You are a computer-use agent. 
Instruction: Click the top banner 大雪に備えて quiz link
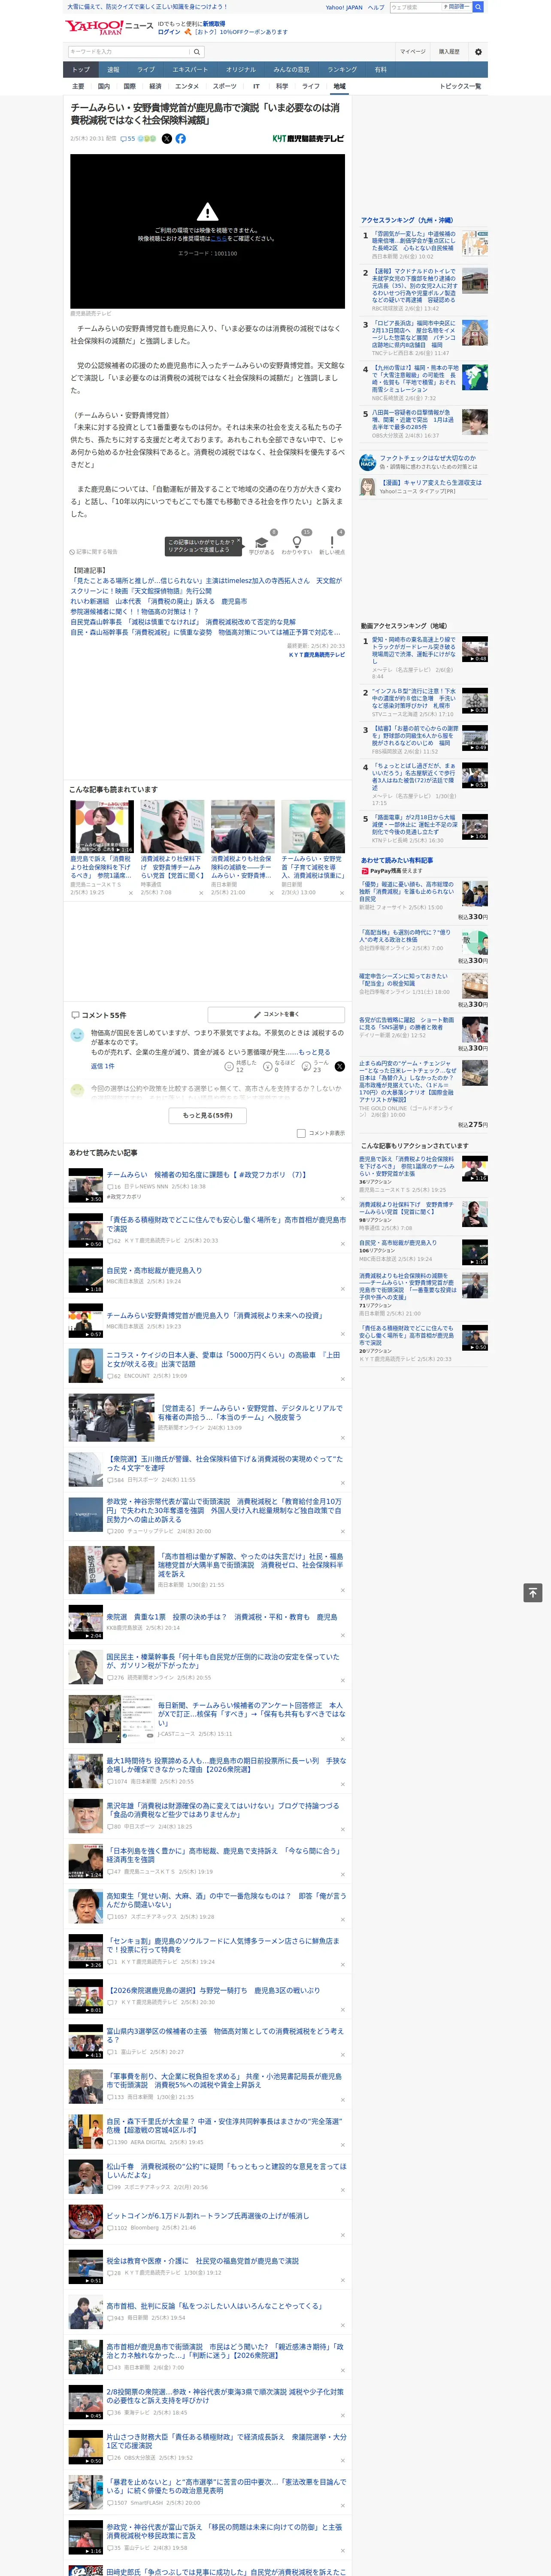pyautogui.click(x=147, y=7)
